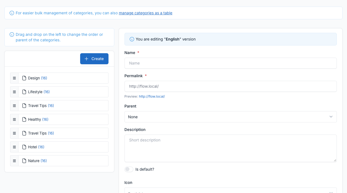
Task: Select the Healthy category's drag handle
Action: 14,119
